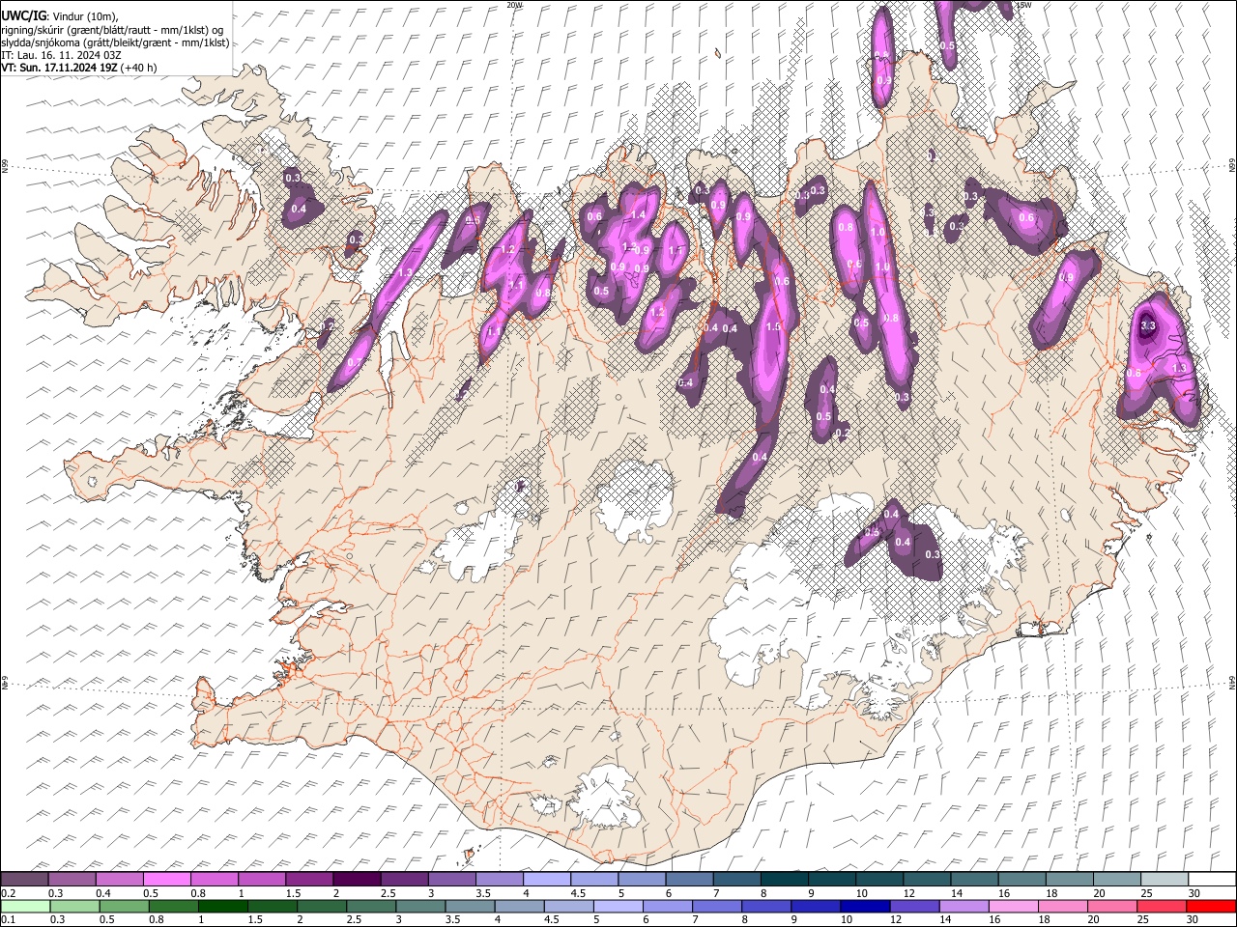Select the dark green swatch between 1 and 1.5
Viewport: 1237px width, 927px height.
pos(222,907)
